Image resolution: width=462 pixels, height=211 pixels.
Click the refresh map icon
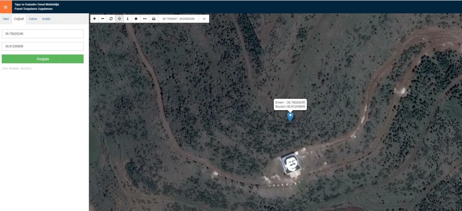coord(111,19)
